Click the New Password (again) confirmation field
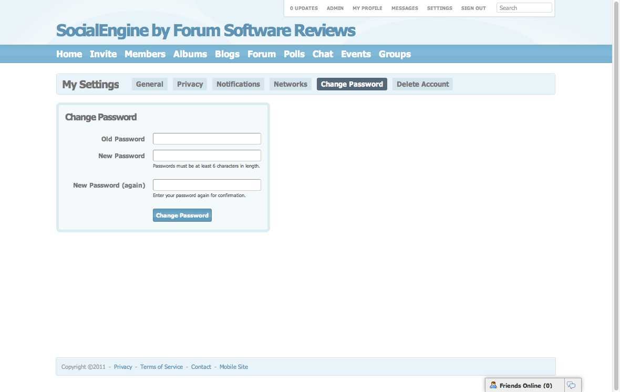The height and width of the screenshot is (392, 620). point(206,185)
